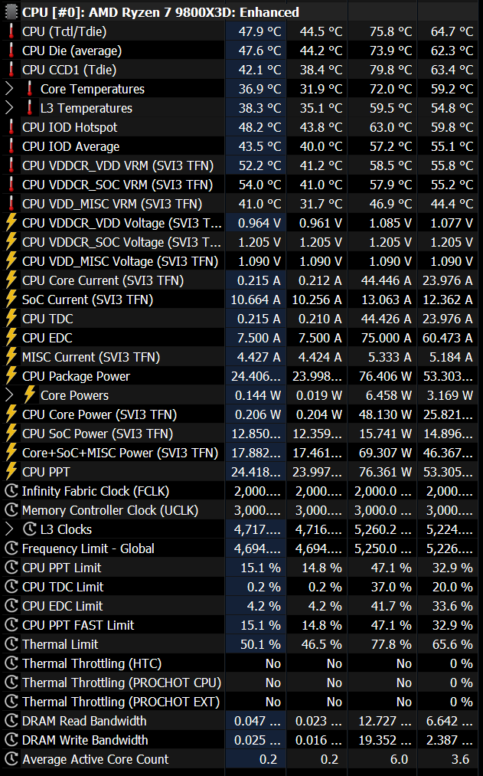The image size is (483, 776).
Task: Expand the L3 Temperatures group
Action: (x=9, y=108)
